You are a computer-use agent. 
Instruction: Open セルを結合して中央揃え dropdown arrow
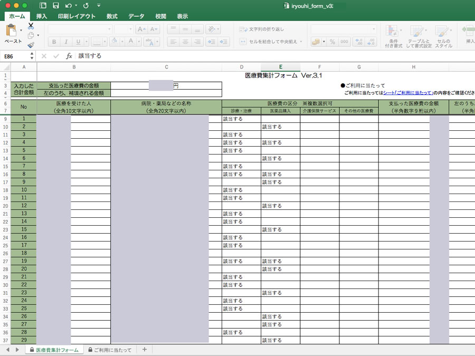[x=301, y=42]
